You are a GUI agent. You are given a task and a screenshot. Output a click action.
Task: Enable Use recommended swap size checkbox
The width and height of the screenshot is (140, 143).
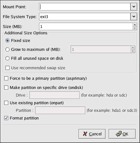click(7, 68)
